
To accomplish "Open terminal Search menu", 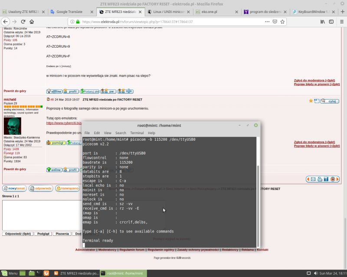I will [x=121, y=133].
